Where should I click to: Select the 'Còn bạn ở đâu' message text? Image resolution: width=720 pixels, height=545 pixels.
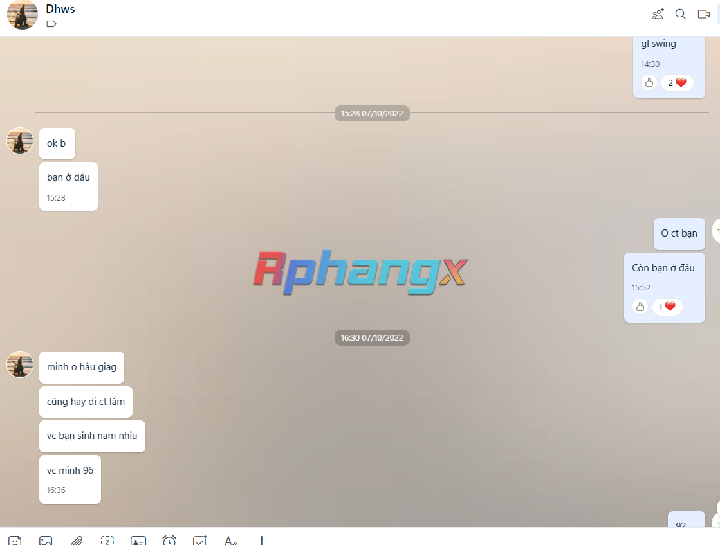click(663, 268)
